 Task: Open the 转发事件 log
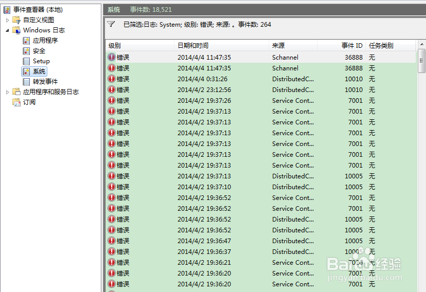pos(45,82)
